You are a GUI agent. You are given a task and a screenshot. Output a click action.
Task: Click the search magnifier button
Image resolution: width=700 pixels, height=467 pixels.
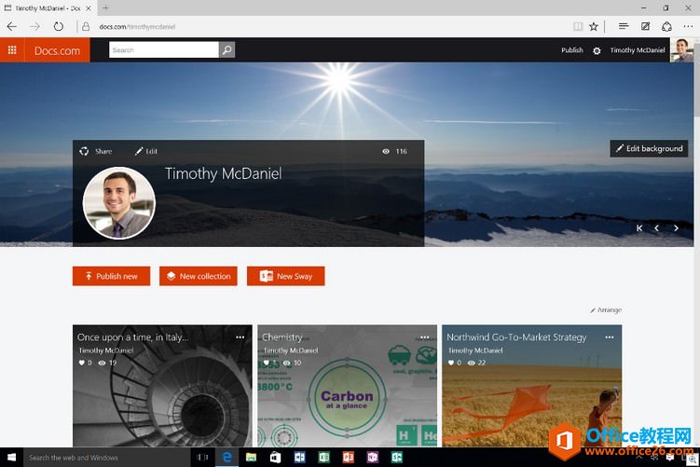pyautogui.click(x=226, y=50)
